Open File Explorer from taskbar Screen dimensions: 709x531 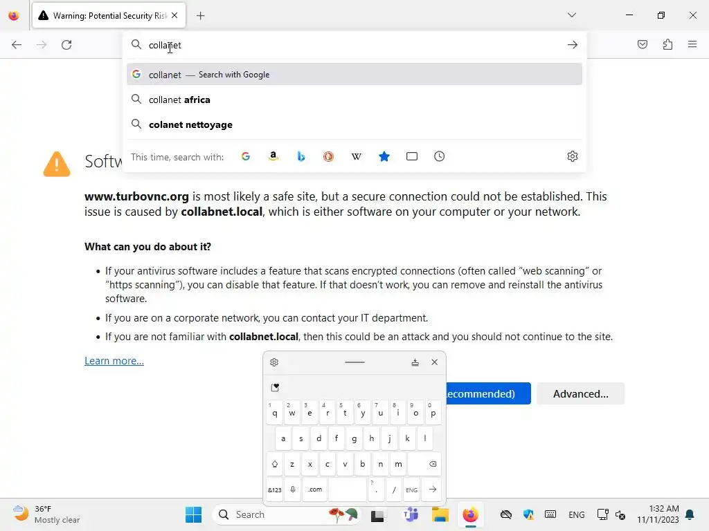point(440,514)
